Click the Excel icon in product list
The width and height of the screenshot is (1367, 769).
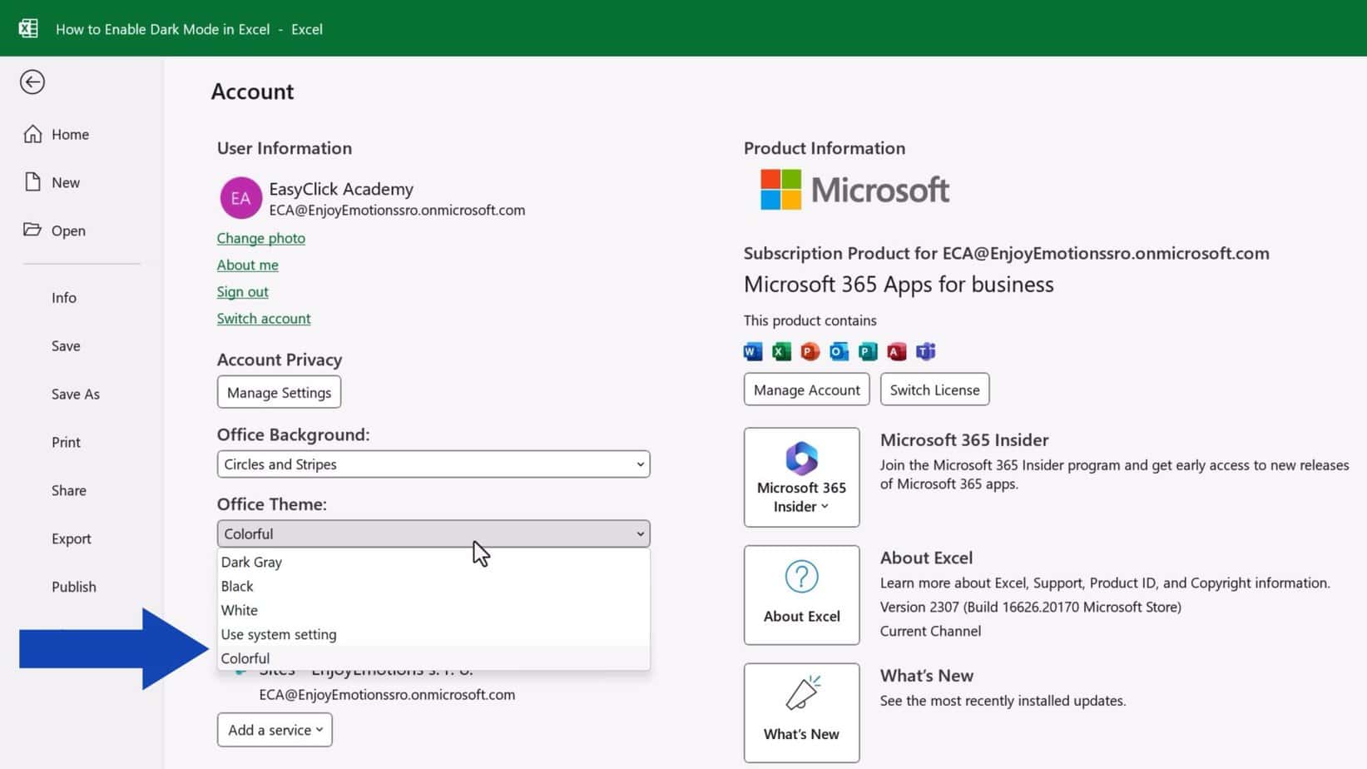(781, 351)
